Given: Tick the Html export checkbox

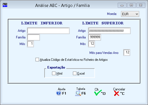Looking at the screenshot, I should [x=54, y=73].
